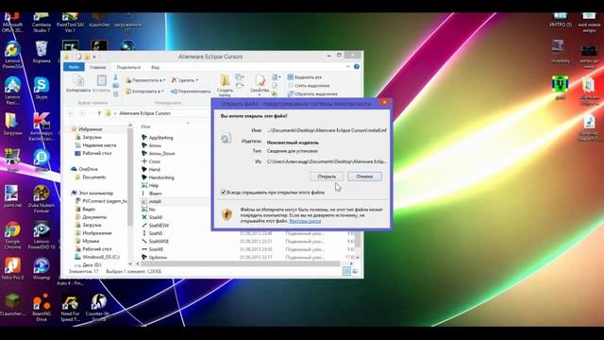Close the security warning dialog
This screenshot has height=340, width=604.
pos(384,103)
